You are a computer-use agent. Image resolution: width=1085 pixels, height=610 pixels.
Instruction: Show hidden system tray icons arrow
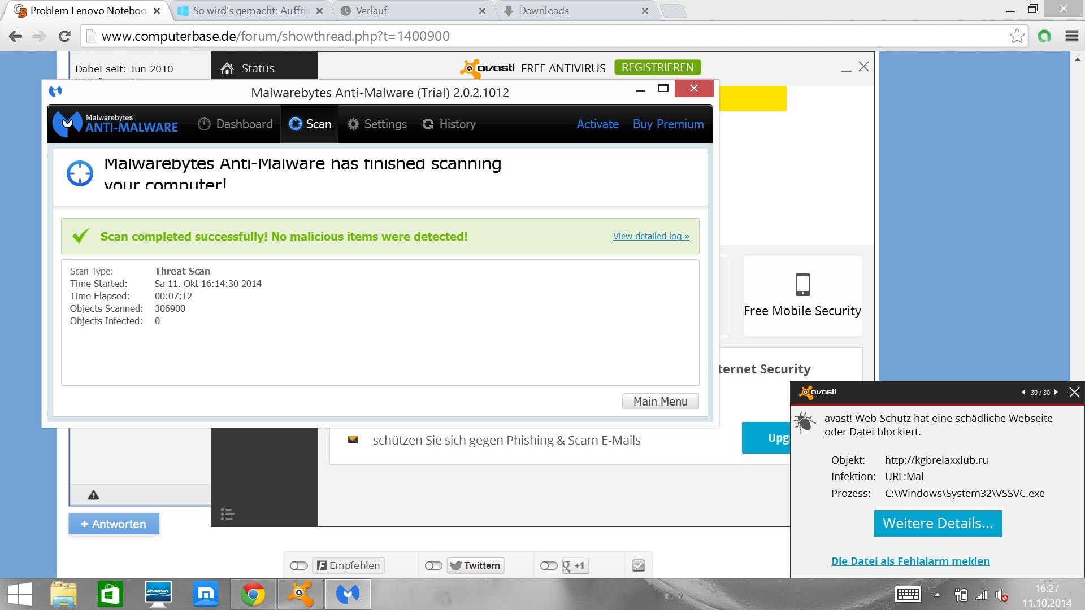937,595
